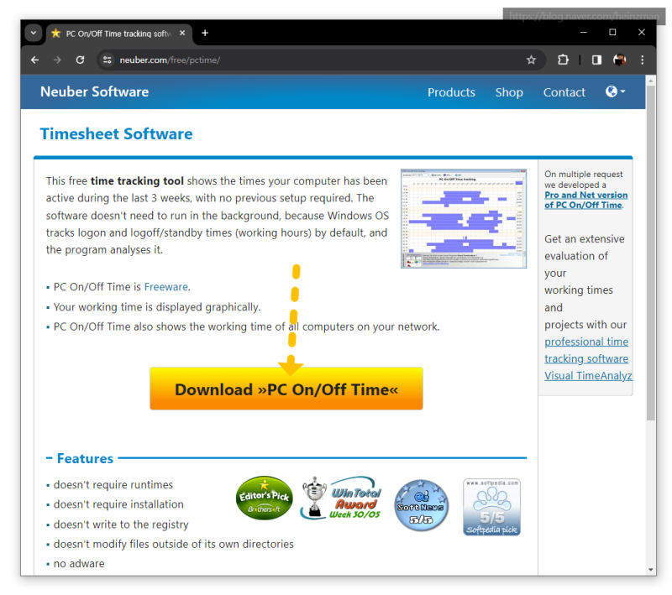This screenshot has height=595, width=672.
Task: Click the Download PC On/Off Time button
Action: 286,389
